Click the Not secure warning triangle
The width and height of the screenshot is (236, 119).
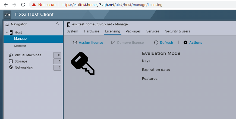pos(34,5)
